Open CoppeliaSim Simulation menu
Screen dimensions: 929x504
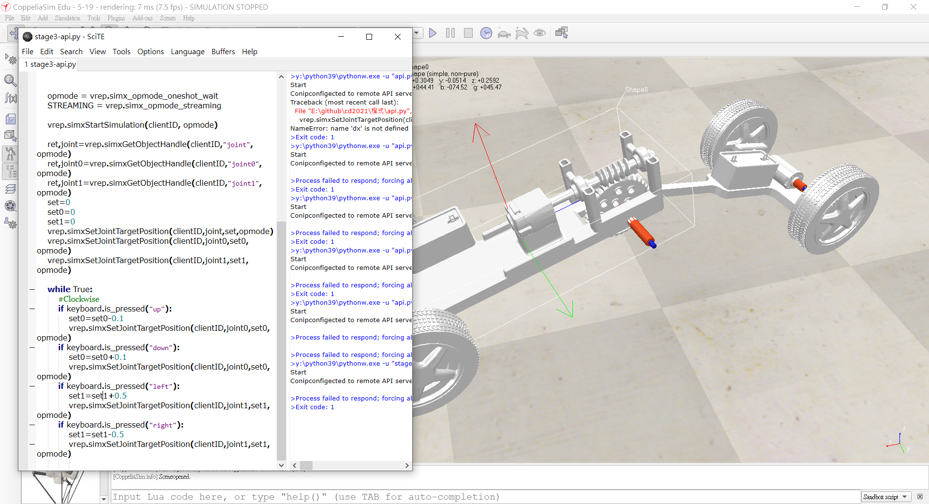point(67,18)
